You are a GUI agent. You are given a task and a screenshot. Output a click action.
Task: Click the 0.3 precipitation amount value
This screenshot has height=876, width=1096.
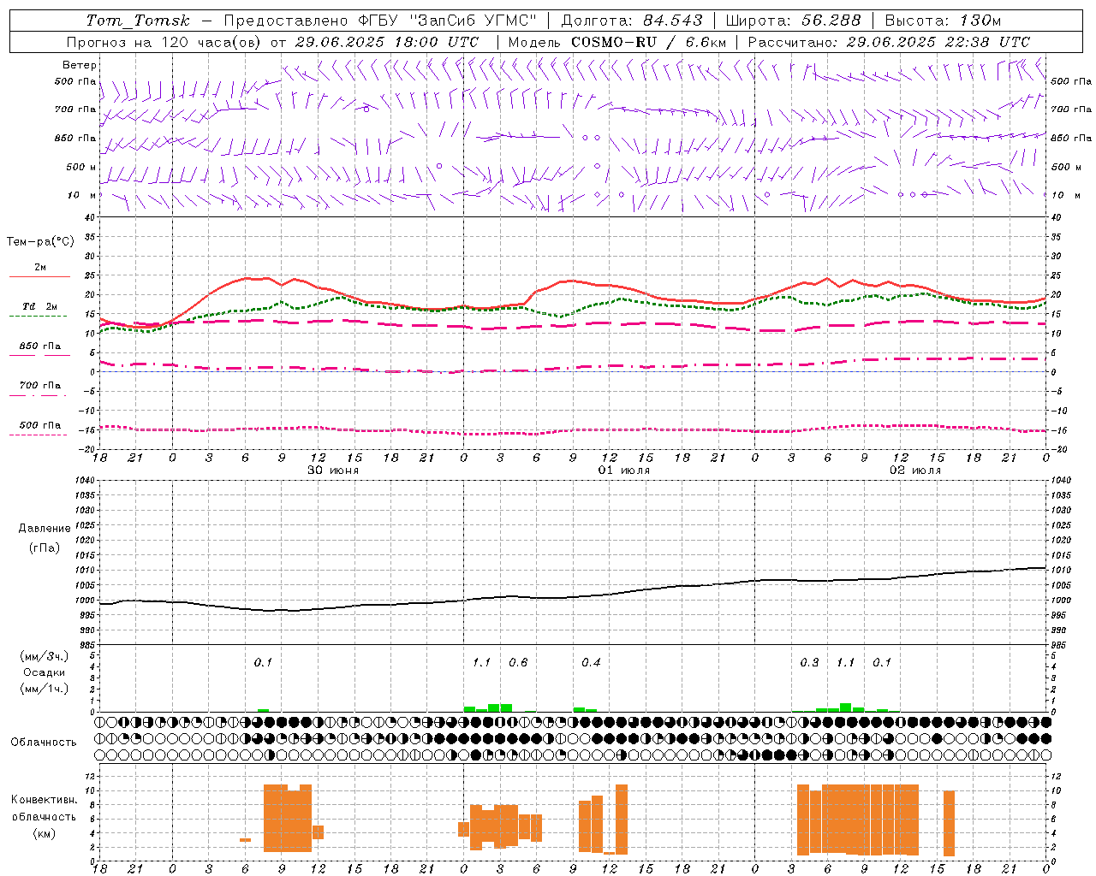pos(809,663)
